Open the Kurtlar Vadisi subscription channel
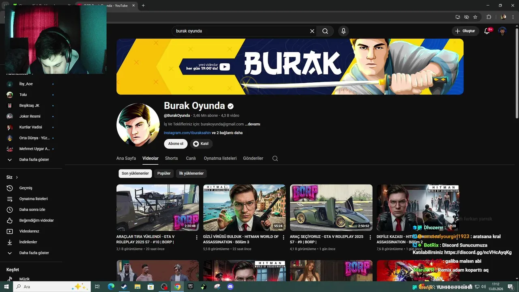 [31, 127]
